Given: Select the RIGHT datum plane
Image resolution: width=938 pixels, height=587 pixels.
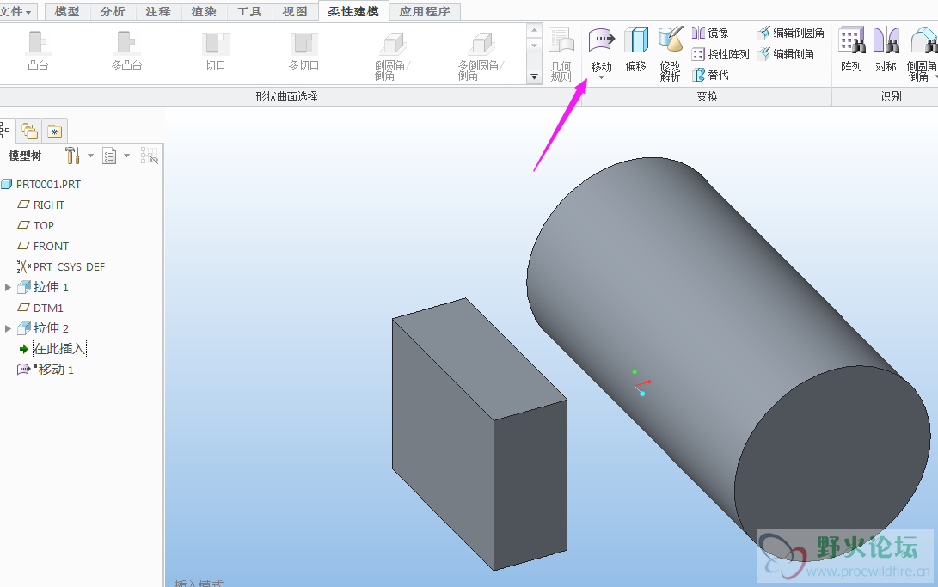Looking at the screenshot, I should point(41,205).
